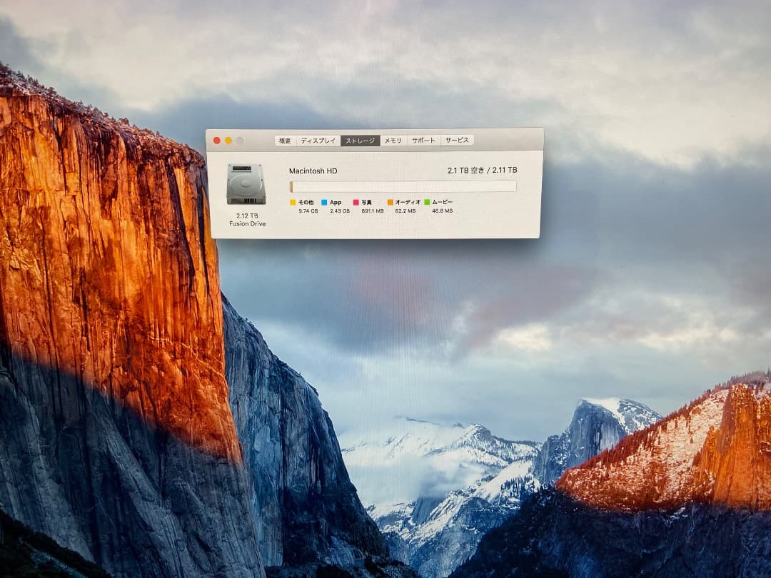This screenshot has height=578, width=771.
Task: Click the orange オーディオ color swatch
Action: 390,203
